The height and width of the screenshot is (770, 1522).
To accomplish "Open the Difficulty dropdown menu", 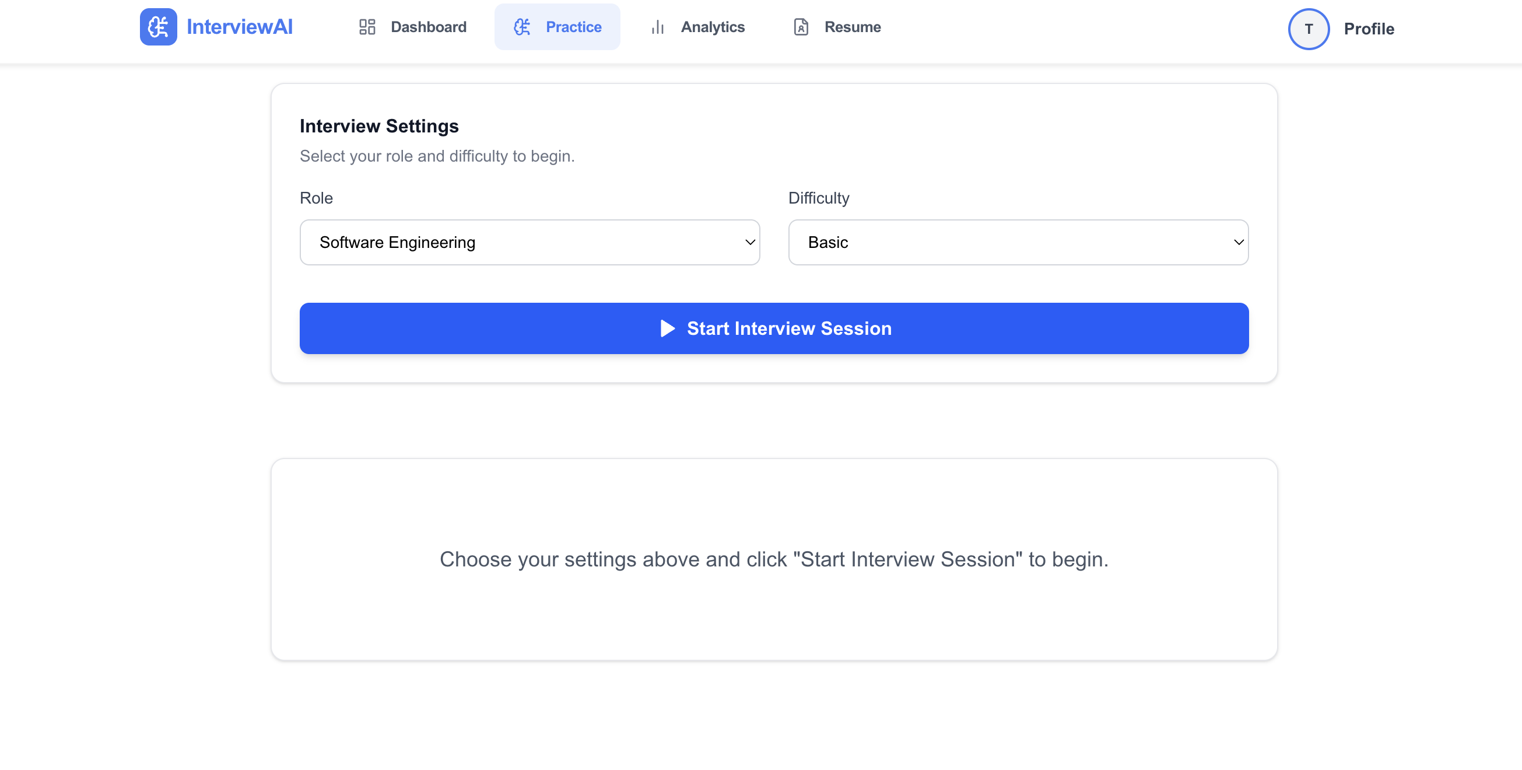I will coord(1018,242).
